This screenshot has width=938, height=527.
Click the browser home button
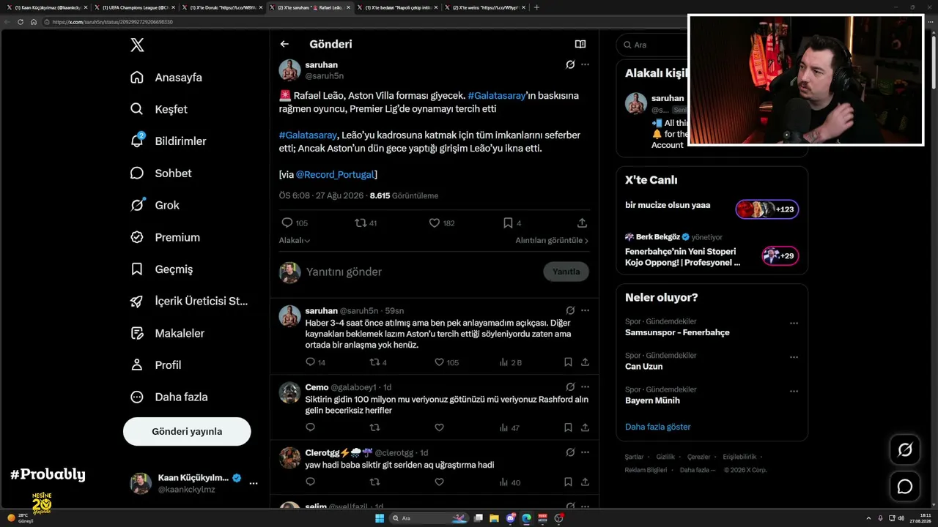point(34,22)
